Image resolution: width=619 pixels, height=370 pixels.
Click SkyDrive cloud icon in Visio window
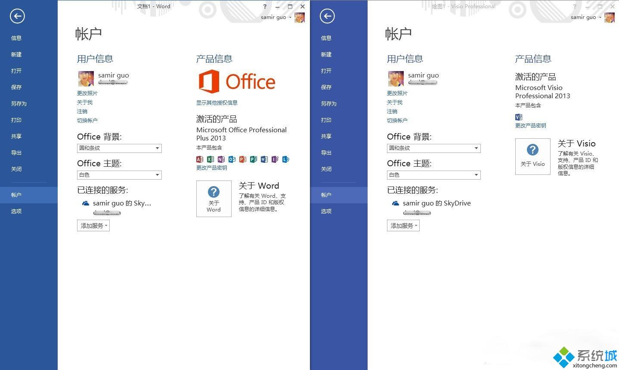396,203
